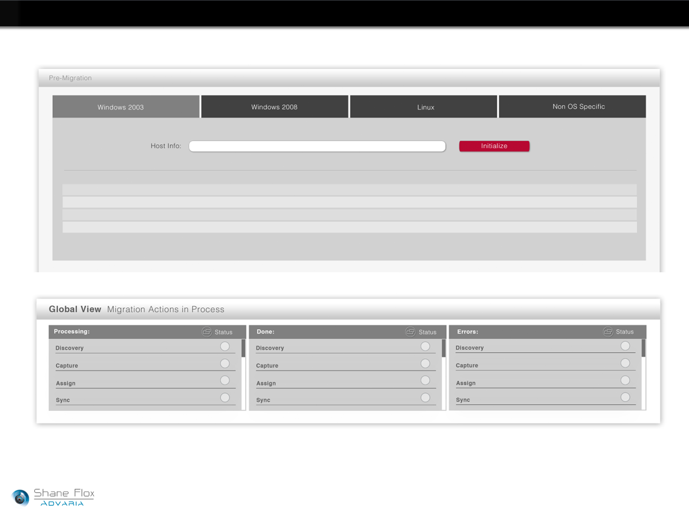Open the Linux tab
The width and height of the screenshot is (689, 517).
pyautogui.click(x=423, y=107)
